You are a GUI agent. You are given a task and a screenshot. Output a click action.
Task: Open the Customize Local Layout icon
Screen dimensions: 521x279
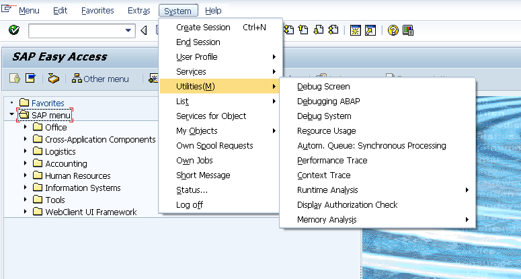point(407,30)
